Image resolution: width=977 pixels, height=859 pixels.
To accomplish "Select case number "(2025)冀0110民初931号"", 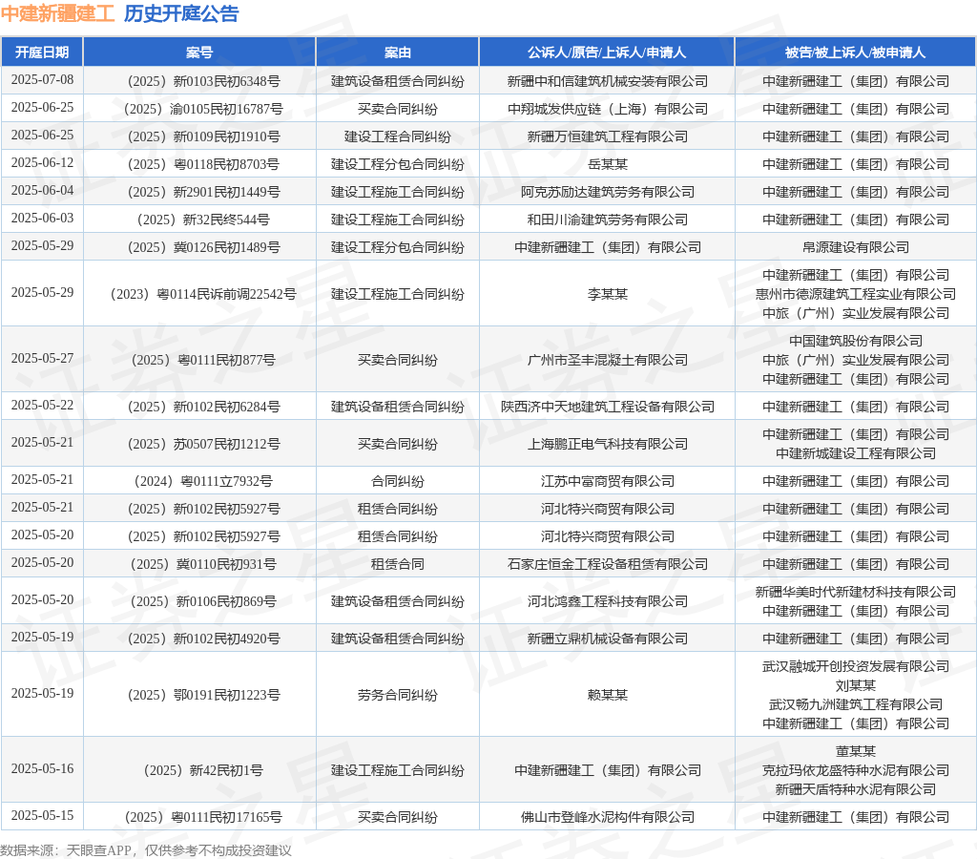I will [x=199, y=565].
